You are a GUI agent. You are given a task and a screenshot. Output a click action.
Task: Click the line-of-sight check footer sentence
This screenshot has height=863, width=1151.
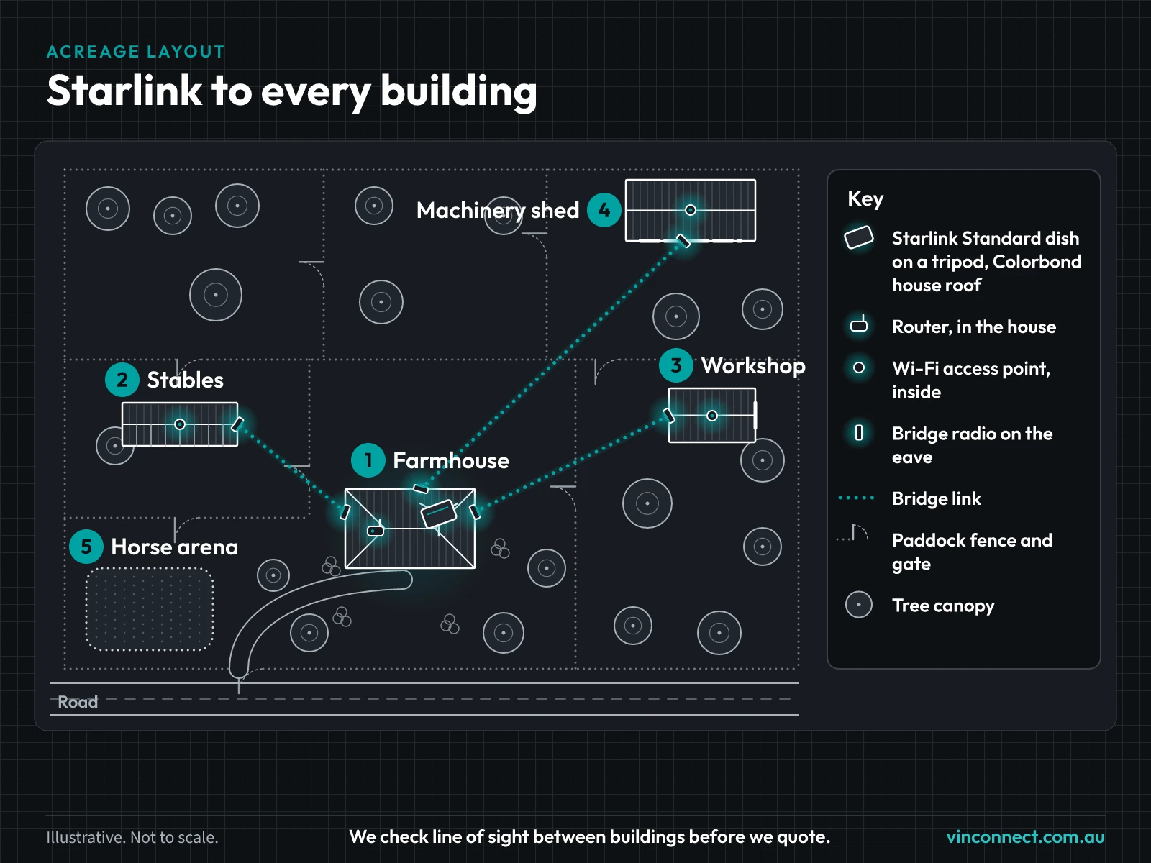pyautogui.click(x=590, y=836)
